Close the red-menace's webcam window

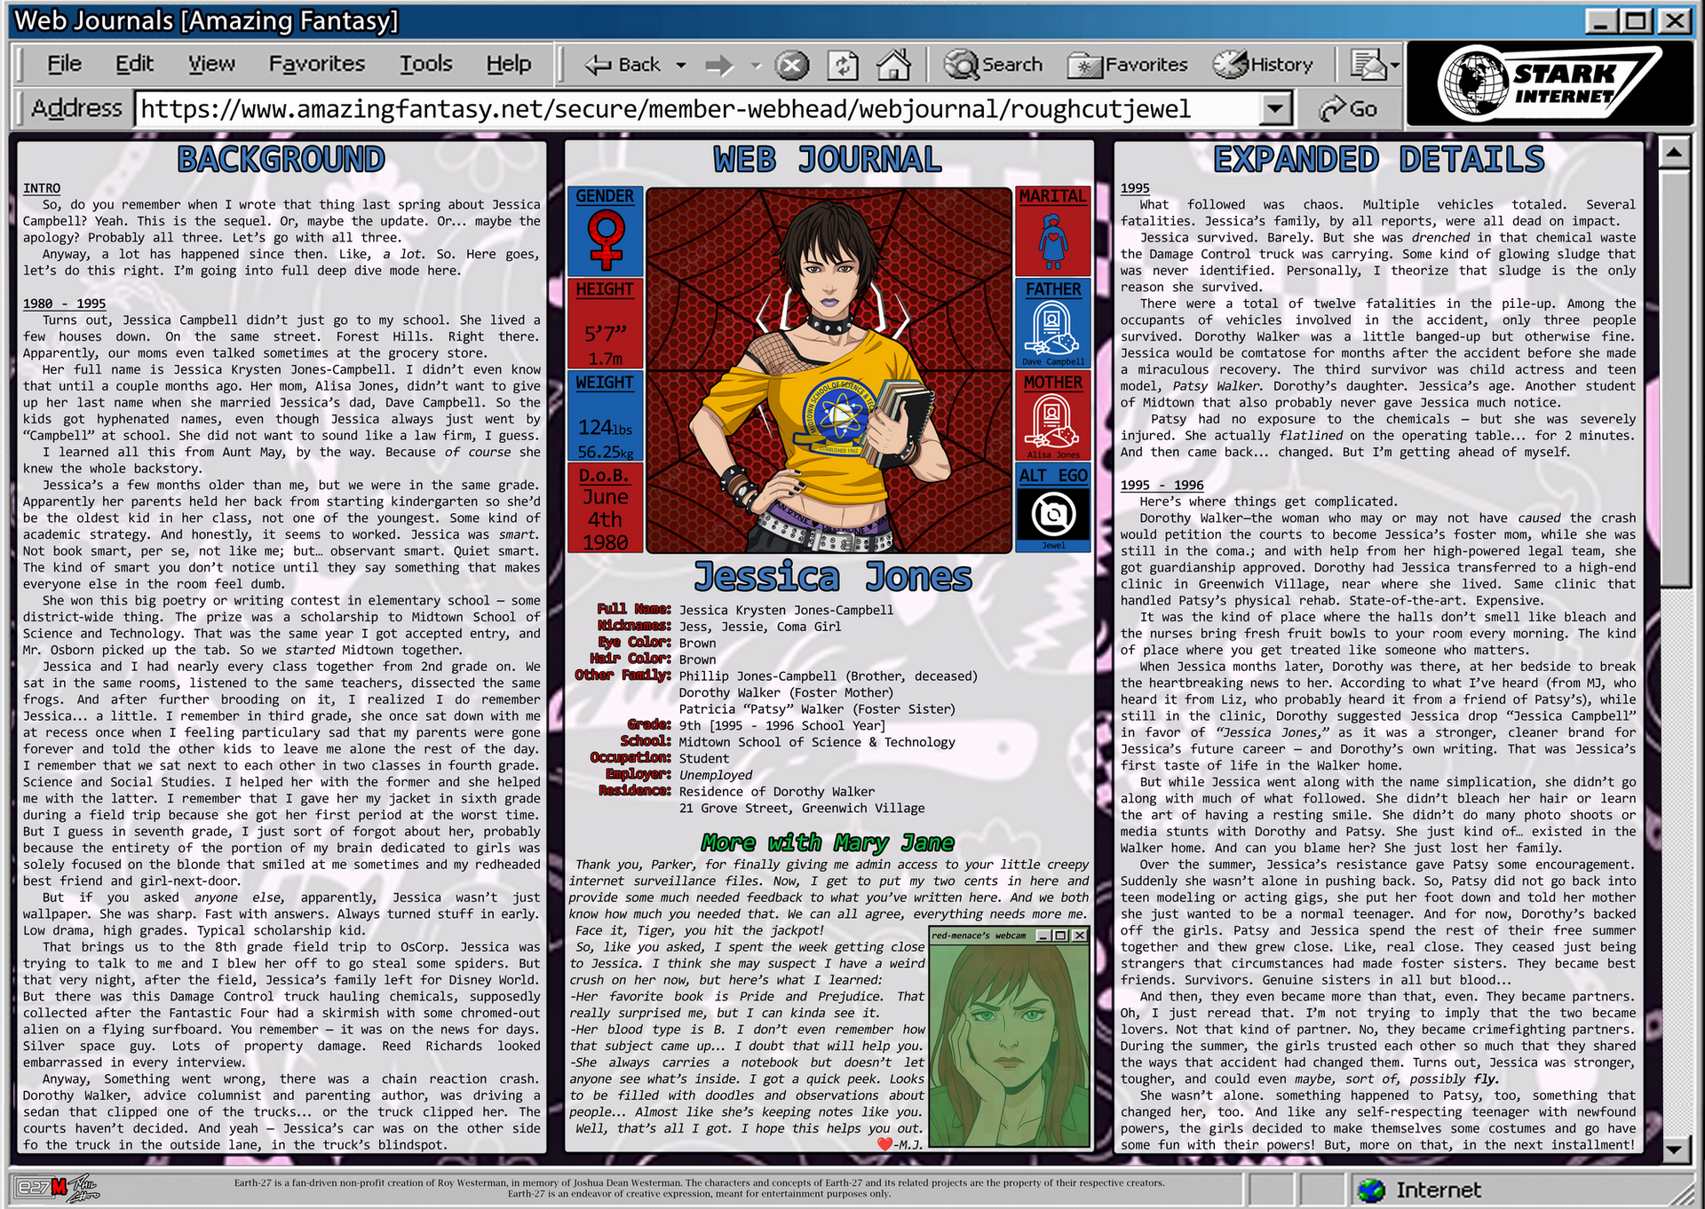click(1079, 935)
